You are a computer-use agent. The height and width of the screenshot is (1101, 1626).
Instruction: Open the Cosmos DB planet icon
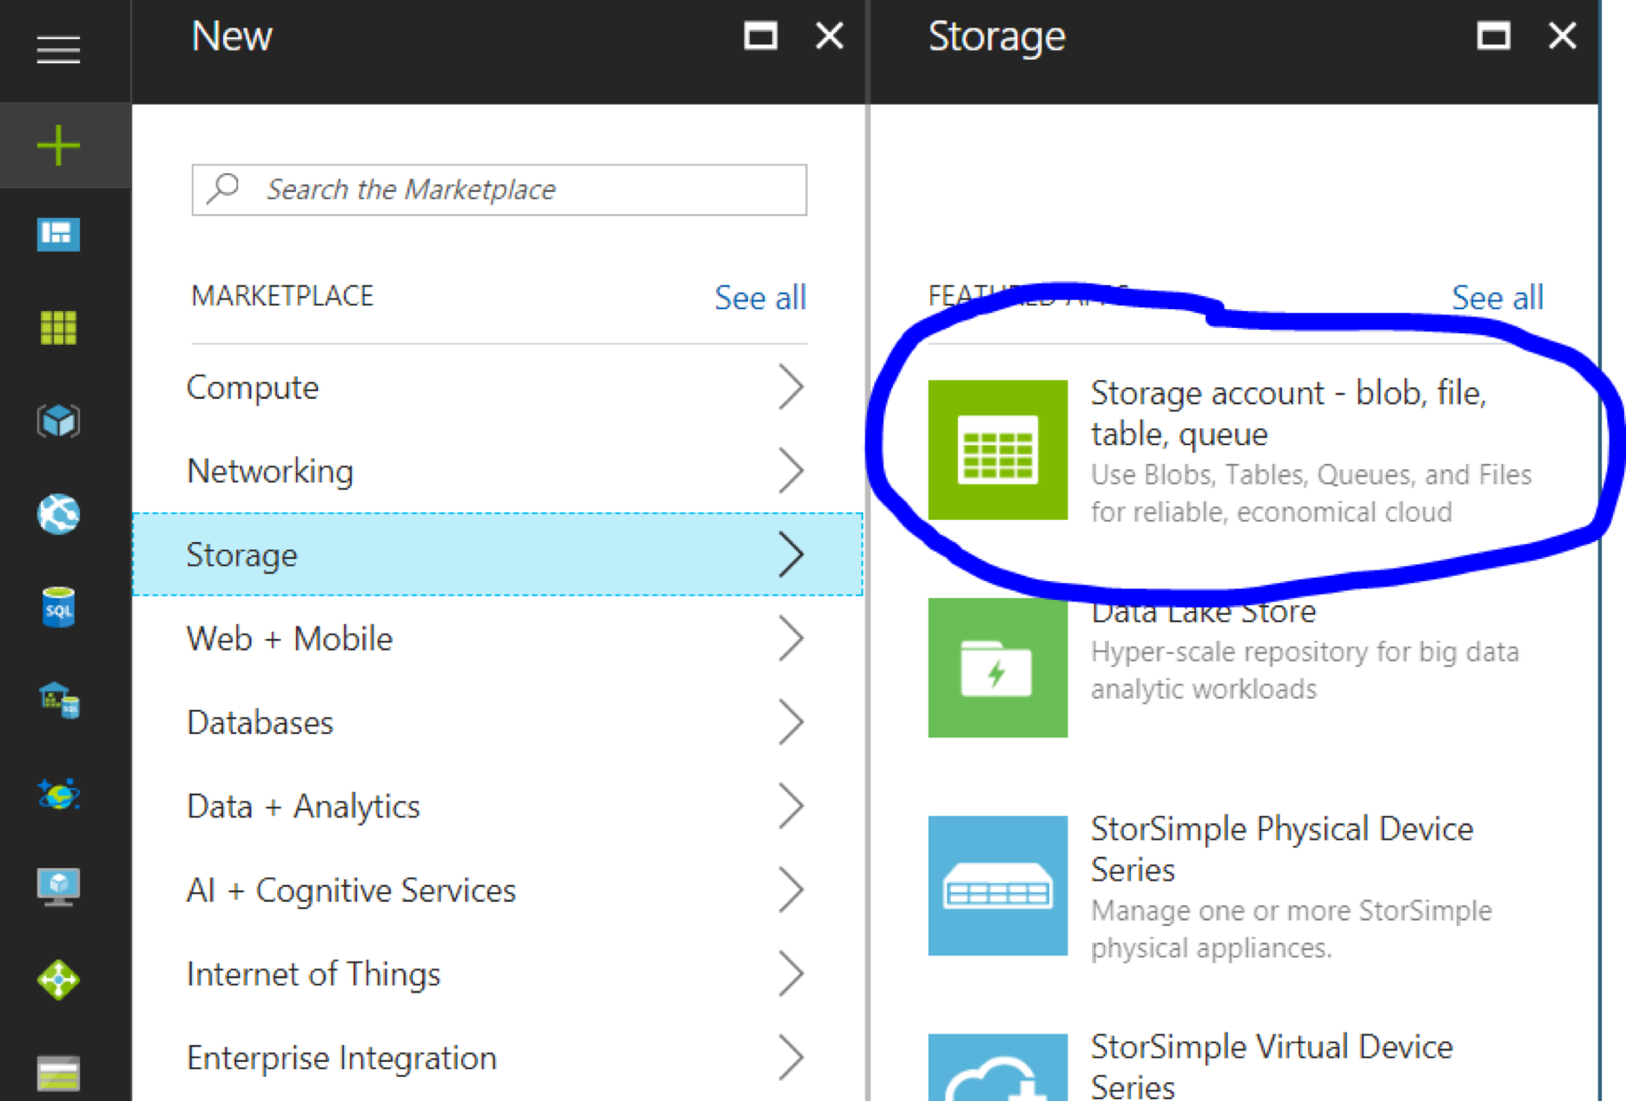tap(59, 794)
